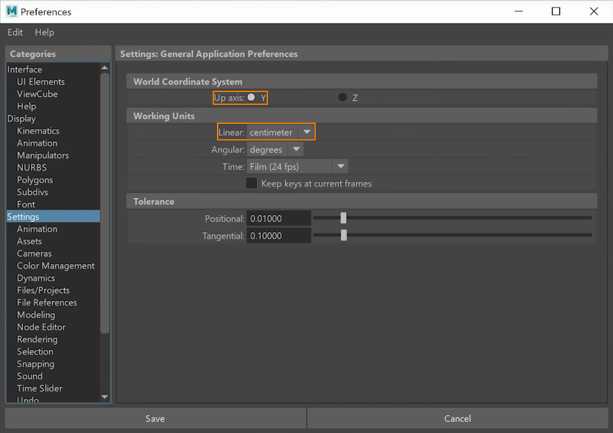Select Y as the up axis
613x433 pixels.
point(251,98)
